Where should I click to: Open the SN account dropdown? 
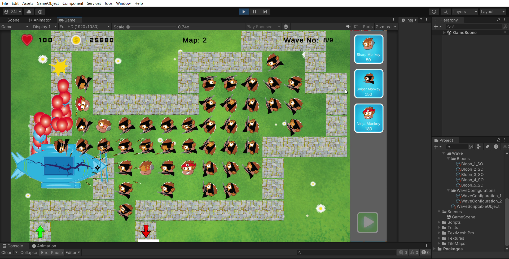coord(13,12)
